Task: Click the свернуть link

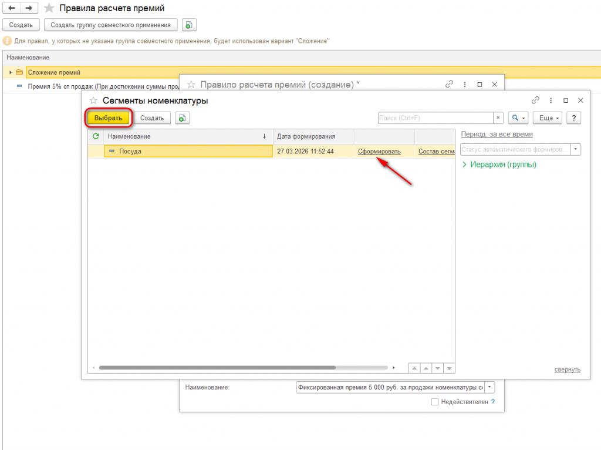Action: [x=568, y=370]
